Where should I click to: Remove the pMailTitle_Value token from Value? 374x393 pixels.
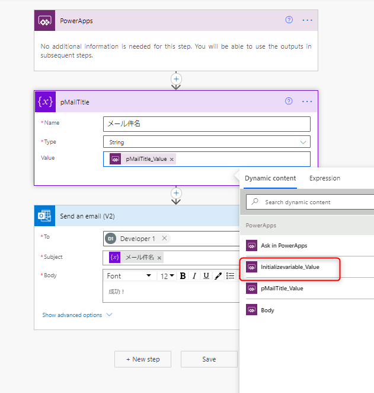click(172, 160)
